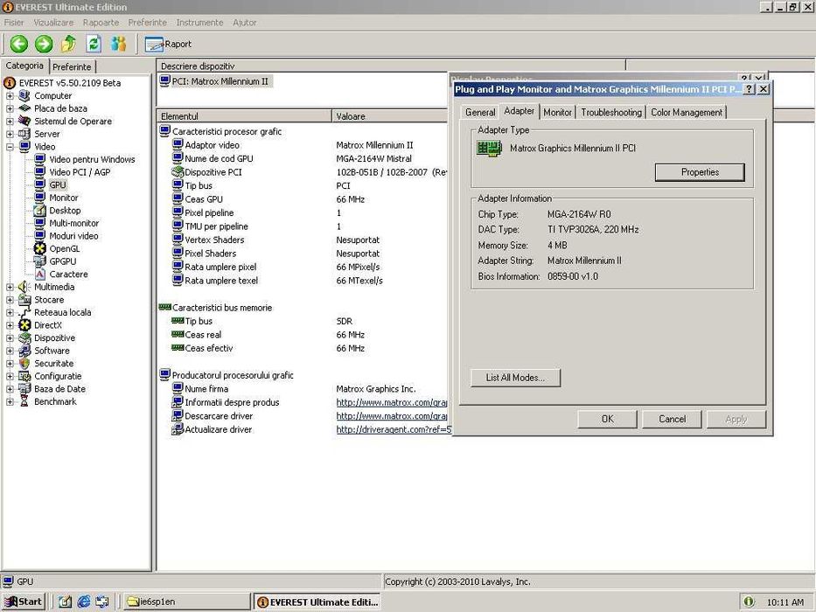
Task: Click the Valoare column header
Action: [389, 116]
